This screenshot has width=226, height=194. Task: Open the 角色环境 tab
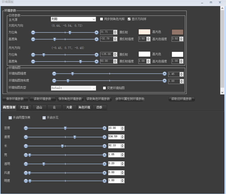point(84,107)
